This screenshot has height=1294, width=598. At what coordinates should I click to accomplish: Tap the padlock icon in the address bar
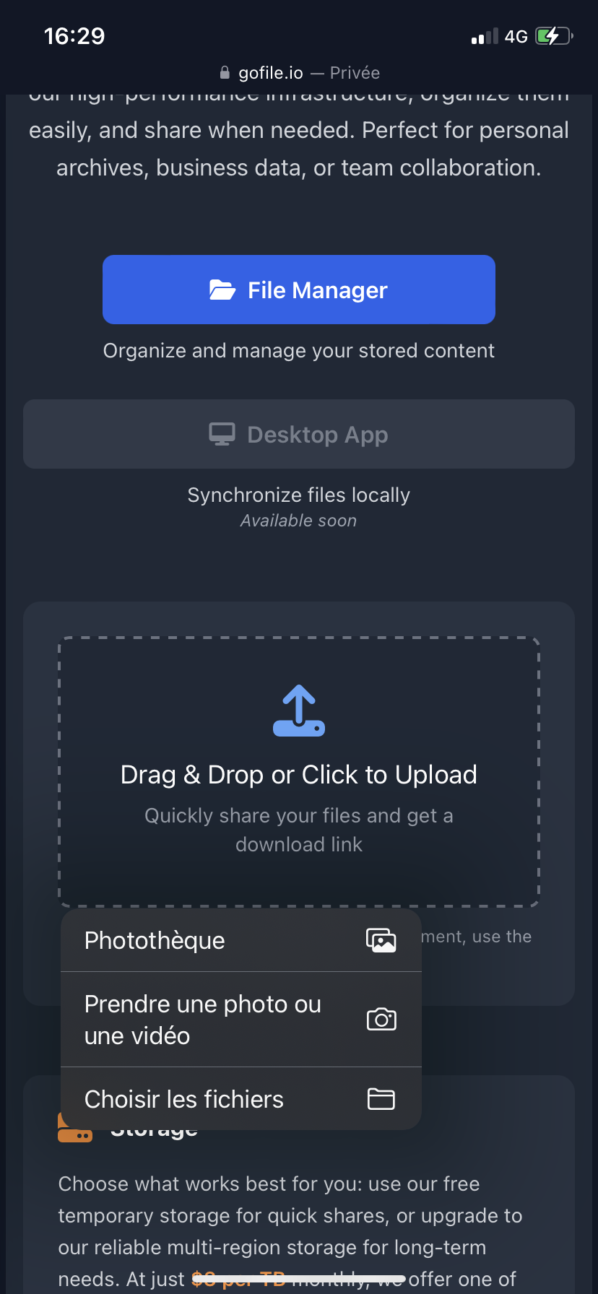[225, 73]
